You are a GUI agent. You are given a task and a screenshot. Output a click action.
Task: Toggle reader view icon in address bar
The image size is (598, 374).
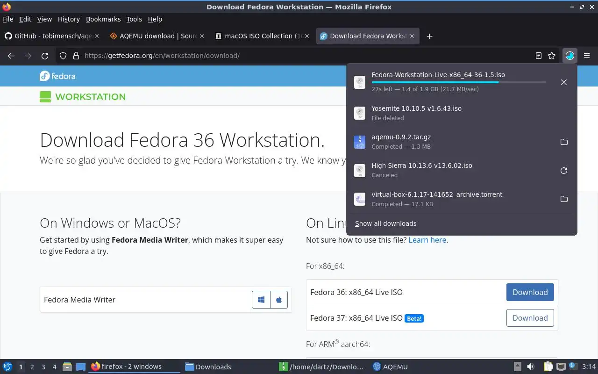click(x=539, y=56)
